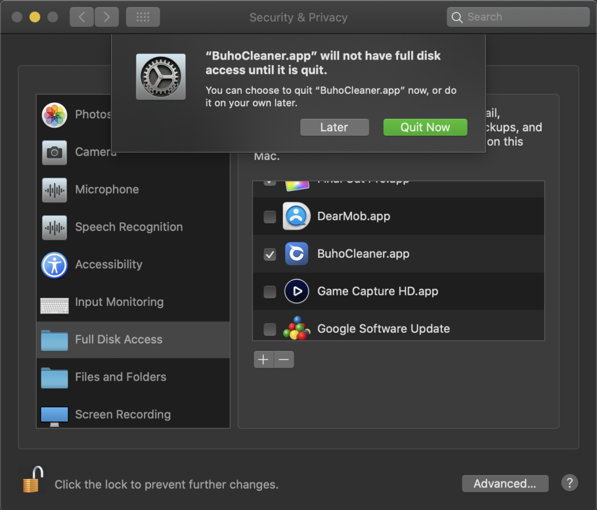The image size is (597, 510).
Task: Click the DearMob app icon
Action: pos(296,216)
